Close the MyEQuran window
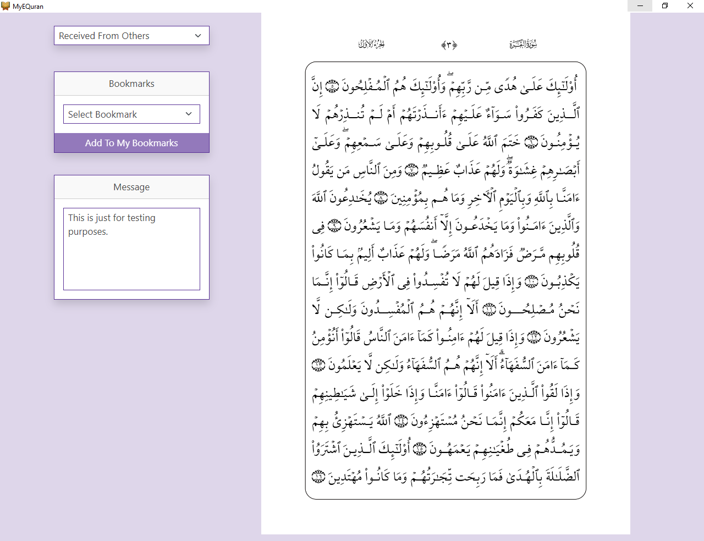This screenshot has height=541, width=704. click(x=690, y=6)
